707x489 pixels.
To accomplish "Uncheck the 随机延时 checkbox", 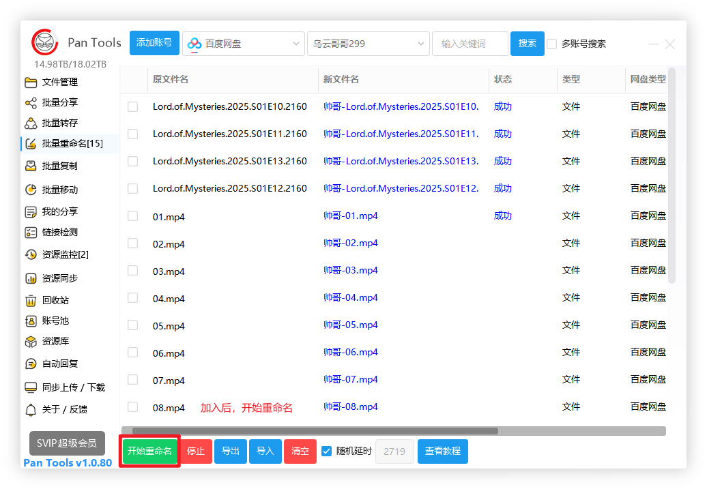I will 326,451.
